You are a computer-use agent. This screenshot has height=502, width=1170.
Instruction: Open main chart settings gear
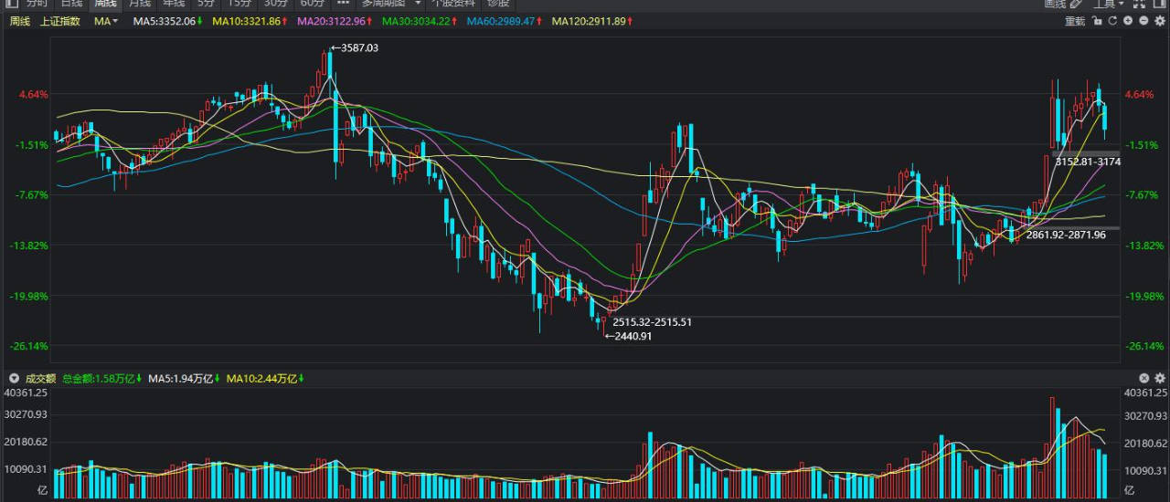click(x=1159, y=21)
